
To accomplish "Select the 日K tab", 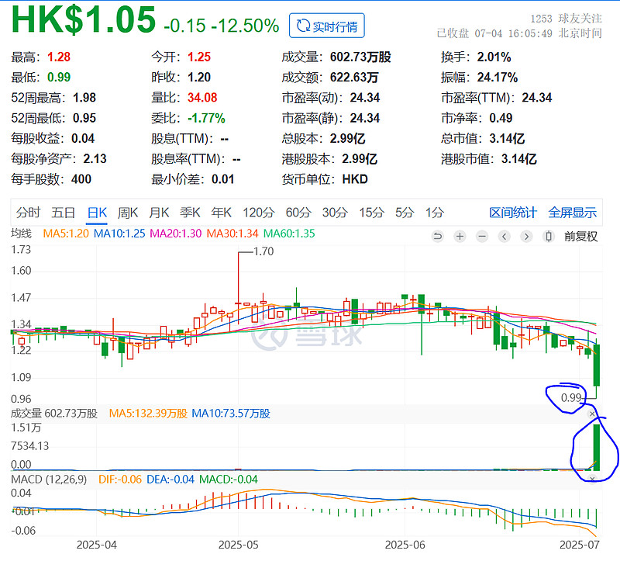I will 97,213.
